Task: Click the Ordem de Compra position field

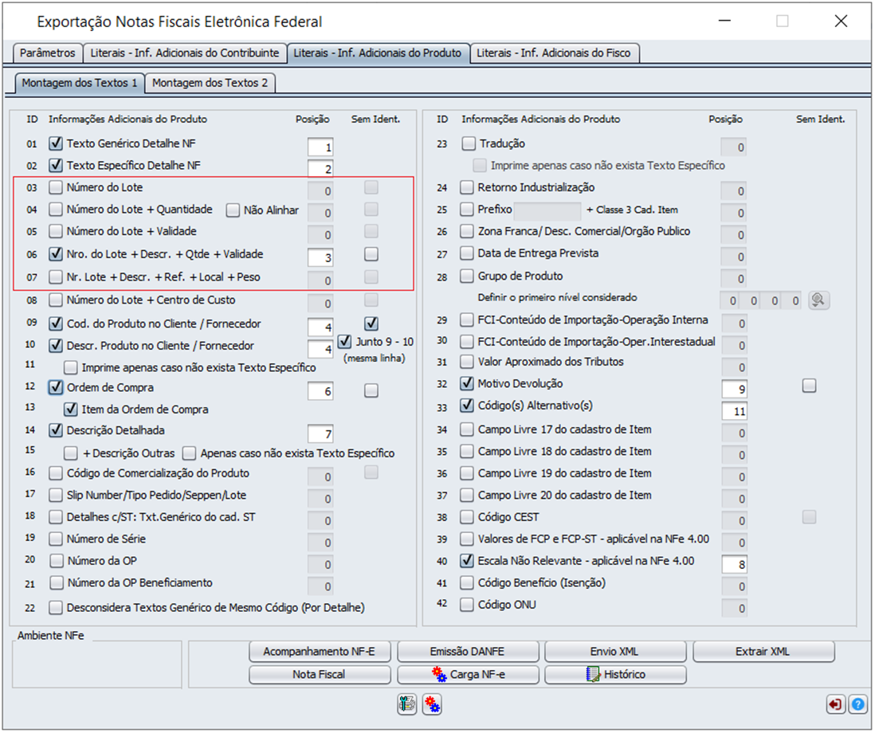Action: coord(320,391)
